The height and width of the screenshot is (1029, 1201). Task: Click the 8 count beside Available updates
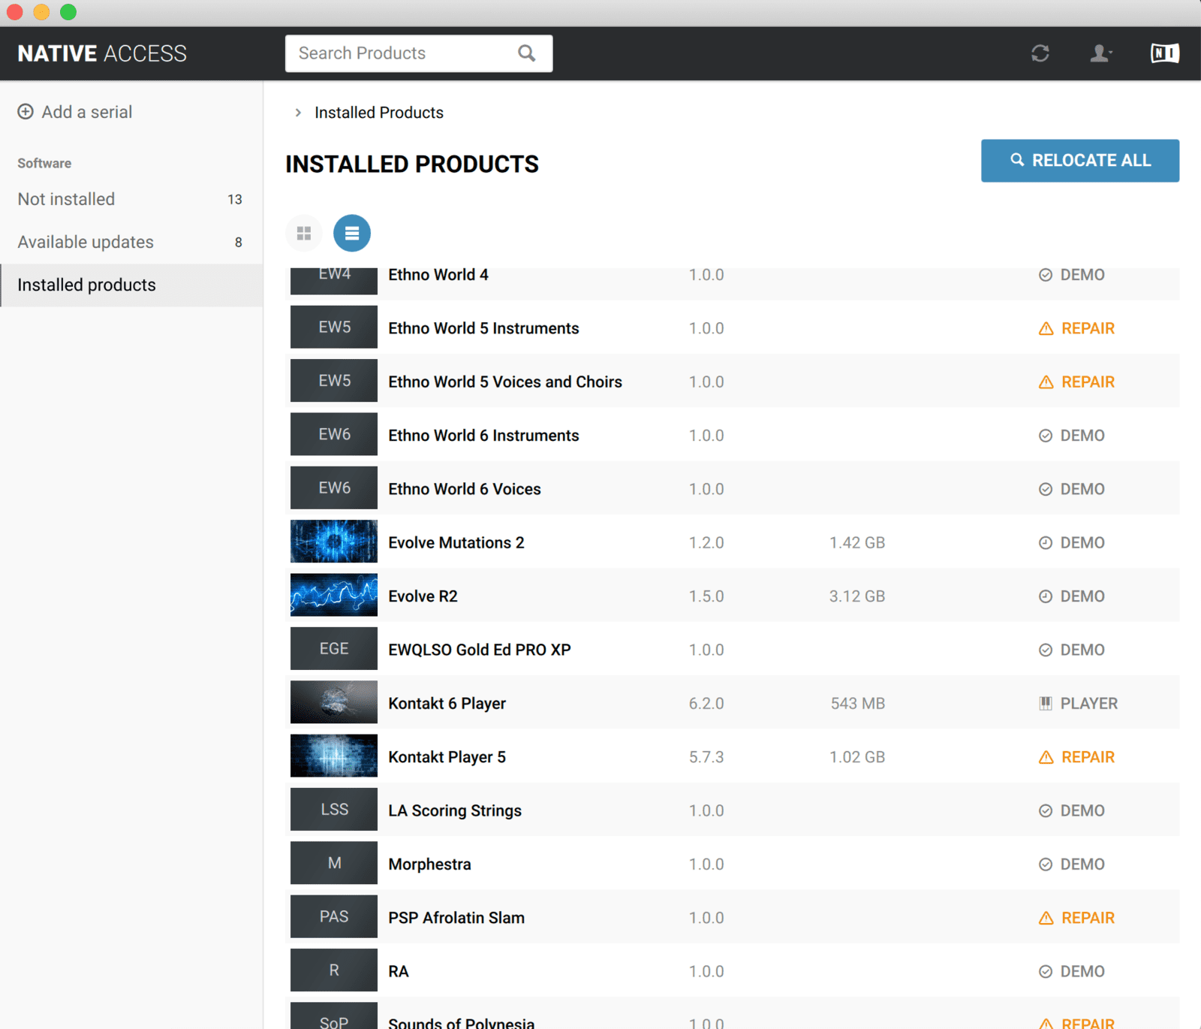click(239, 242)
